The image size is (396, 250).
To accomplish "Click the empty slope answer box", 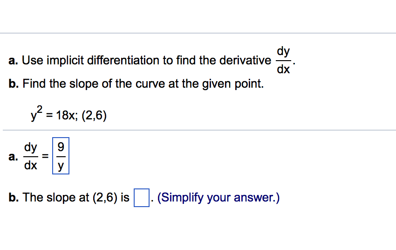I will point(142,198).
